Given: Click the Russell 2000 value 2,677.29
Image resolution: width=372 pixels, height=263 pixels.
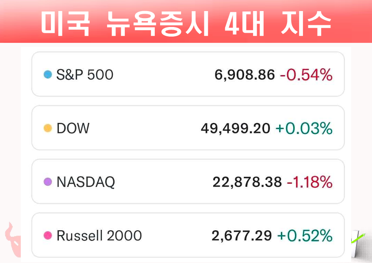Looking at the screenshot, I should pos(242,236).
